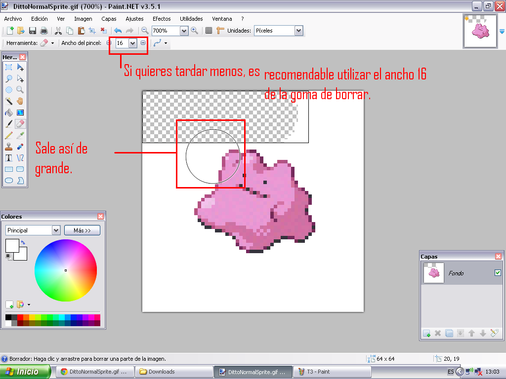
Task: Select the Ellipse Select tool
Action: pyautogui.click(x=9, y=90)
